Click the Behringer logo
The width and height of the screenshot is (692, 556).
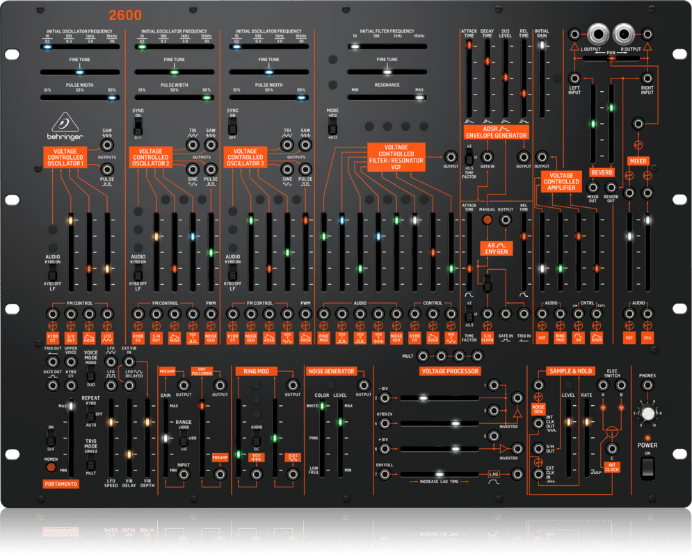tap(65, 126)
